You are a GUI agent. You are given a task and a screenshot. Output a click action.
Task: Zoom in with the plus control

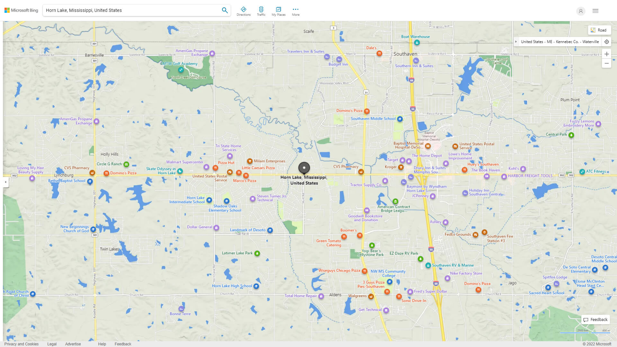607,54
